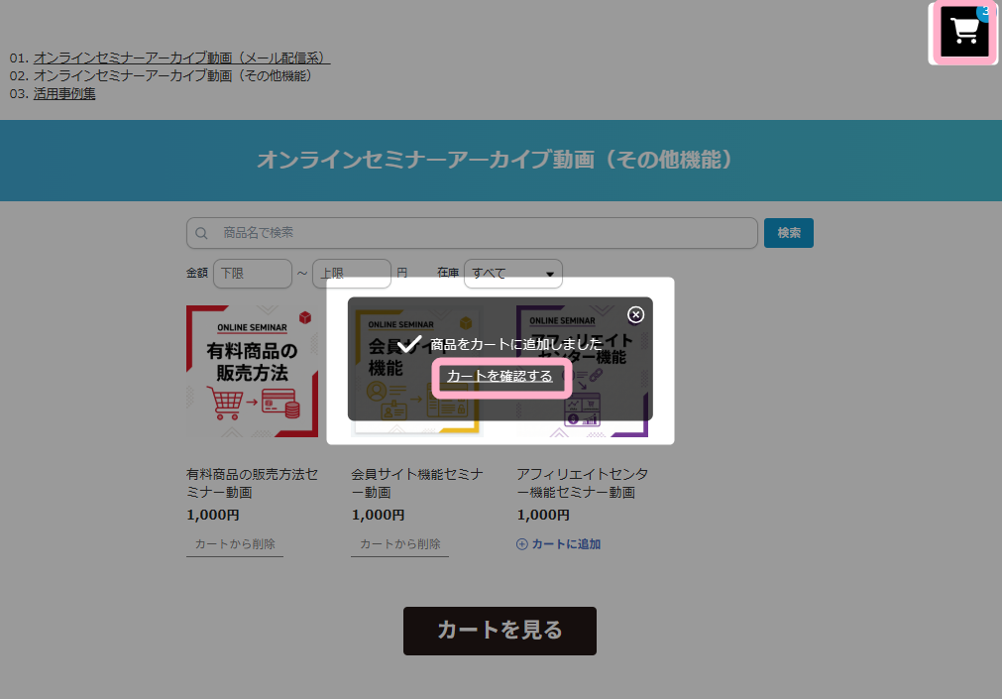Close the added-to-cart popup

(635, 314)
